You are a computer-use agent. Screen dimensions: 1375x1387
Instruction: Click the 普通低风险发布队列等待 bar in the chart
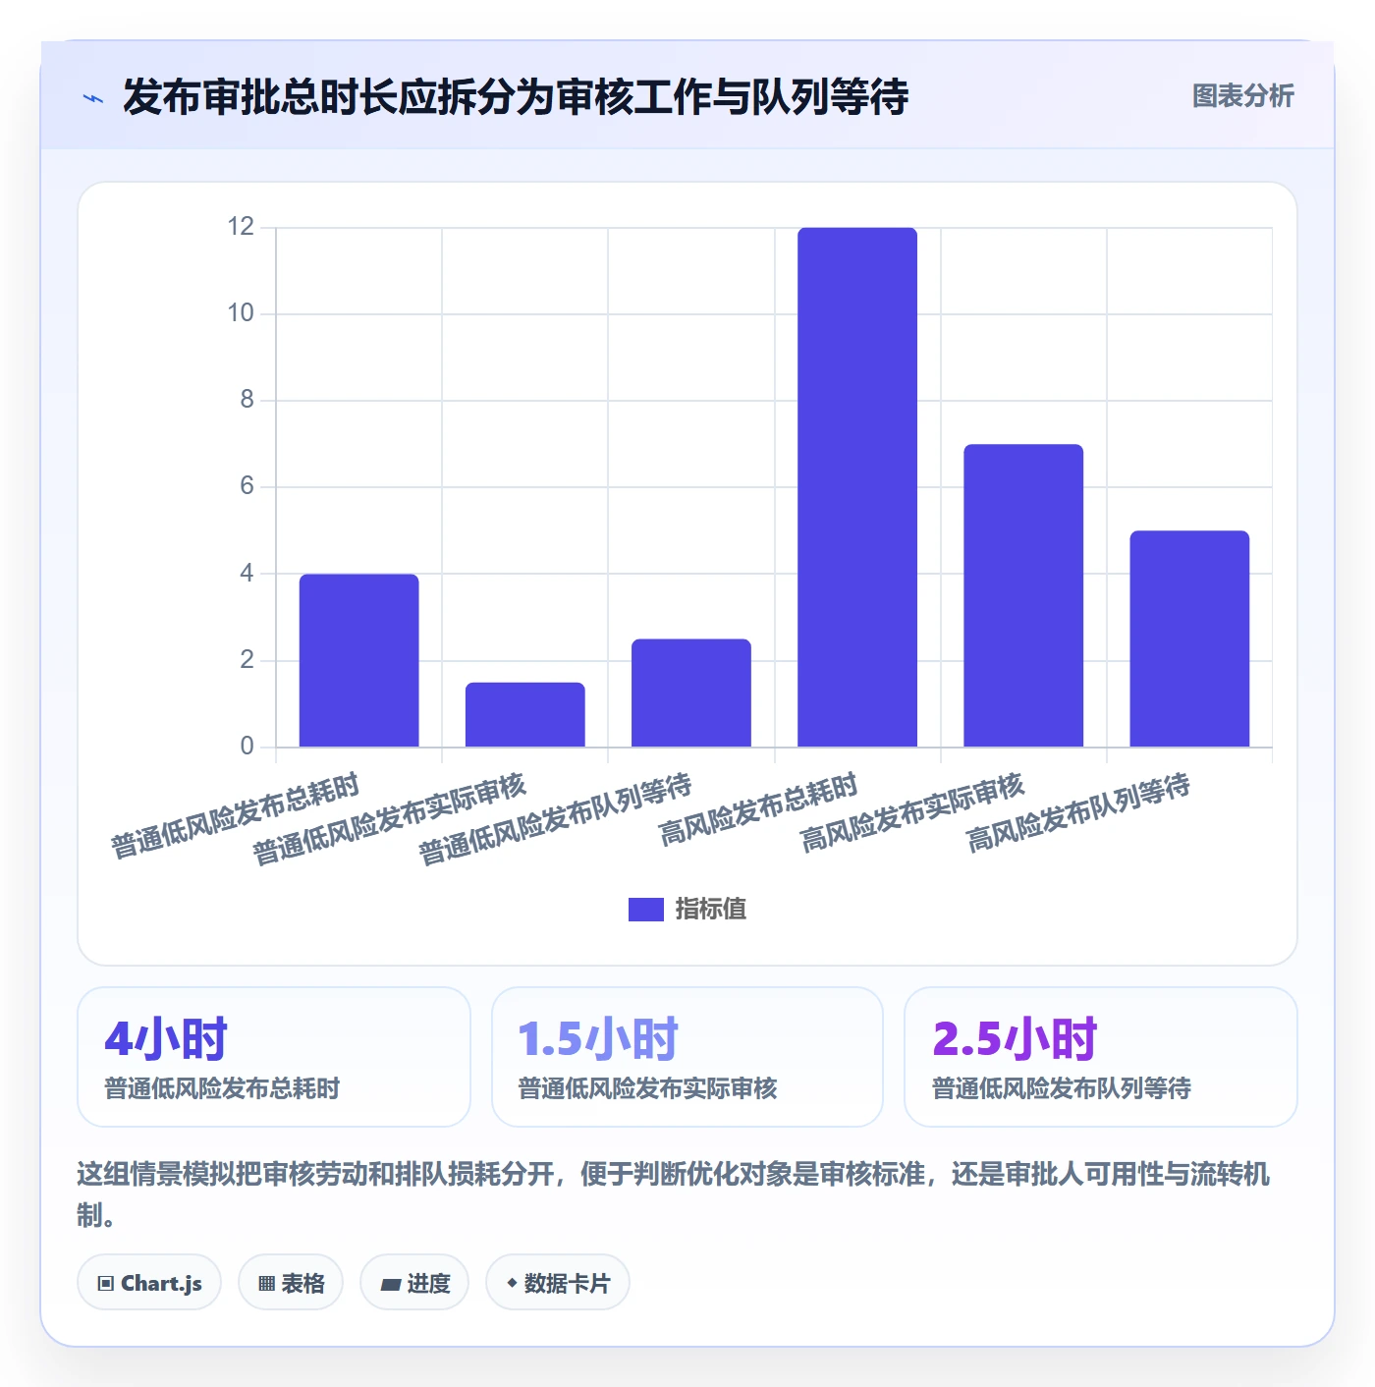tap(691, 693)
